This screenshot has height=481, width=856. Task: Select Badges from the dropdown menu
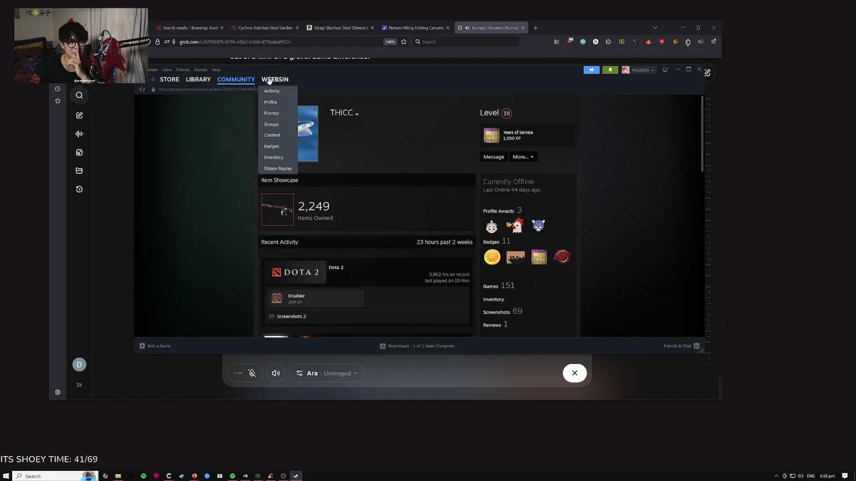click(x=272, y=146)
